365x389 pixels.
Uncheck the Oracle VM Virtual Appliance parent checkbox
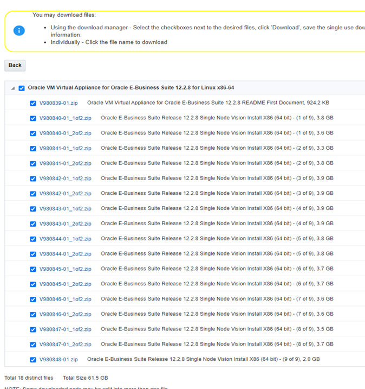[22, 88]
